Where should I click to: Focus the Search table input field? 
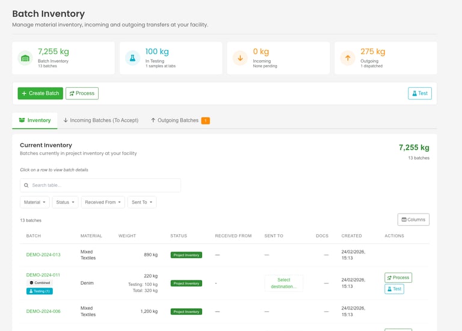coord(103,185)
